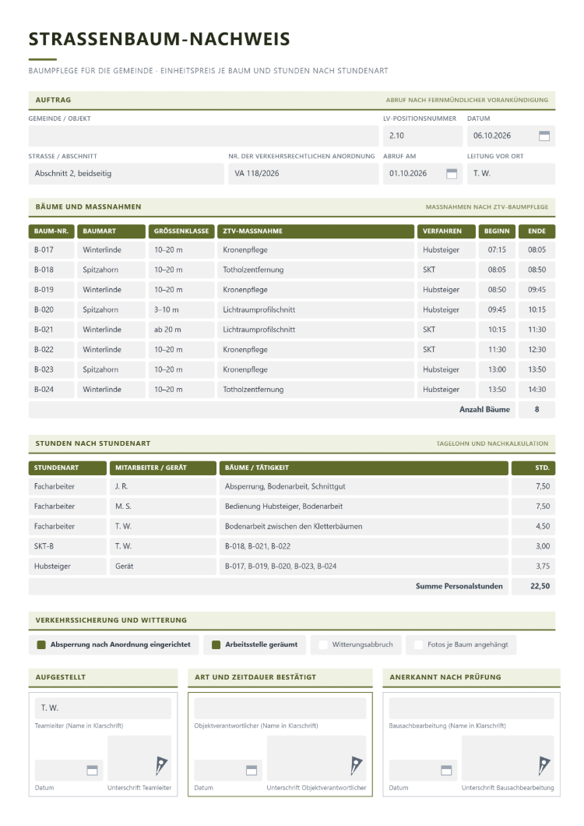The width and height of the screenshot is (584, 826).
Task: Click Lichtraumprofilschnitt in row B-020
Action: tap(315, 310)
